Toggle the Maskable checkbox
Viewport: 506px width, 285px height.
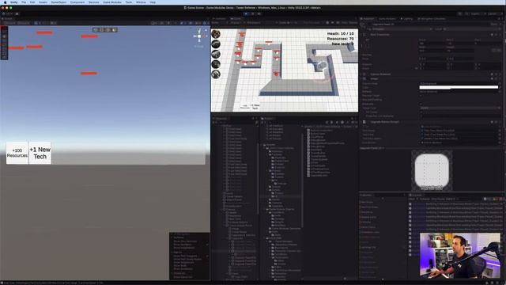click(x=421, y=104)
